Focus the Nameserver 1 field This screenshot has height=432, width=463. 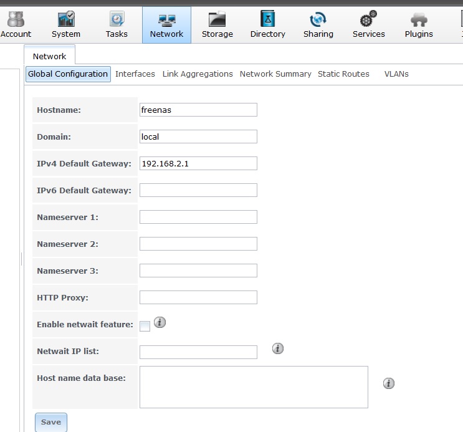[x=198, y=217]
